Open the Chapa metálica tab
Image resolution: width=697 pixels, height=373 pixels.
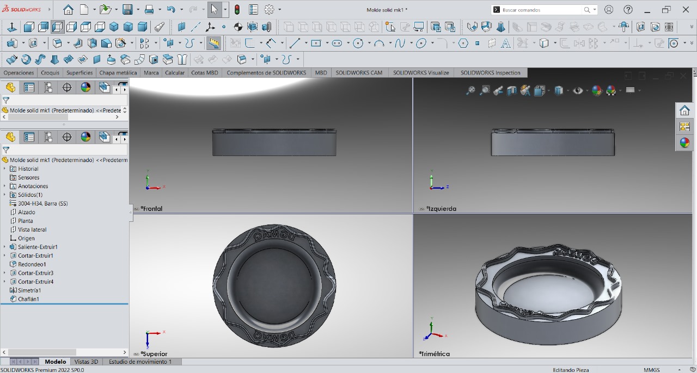(x=118, y=73)
